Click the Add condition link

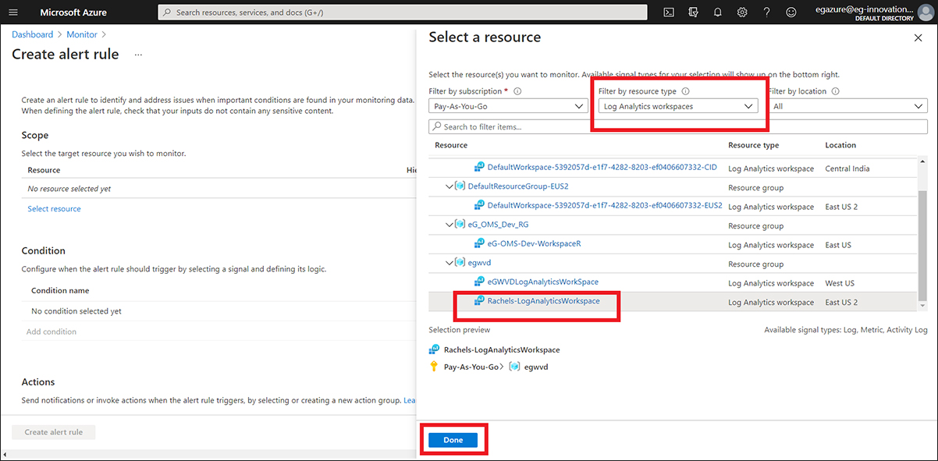[52, 332]
